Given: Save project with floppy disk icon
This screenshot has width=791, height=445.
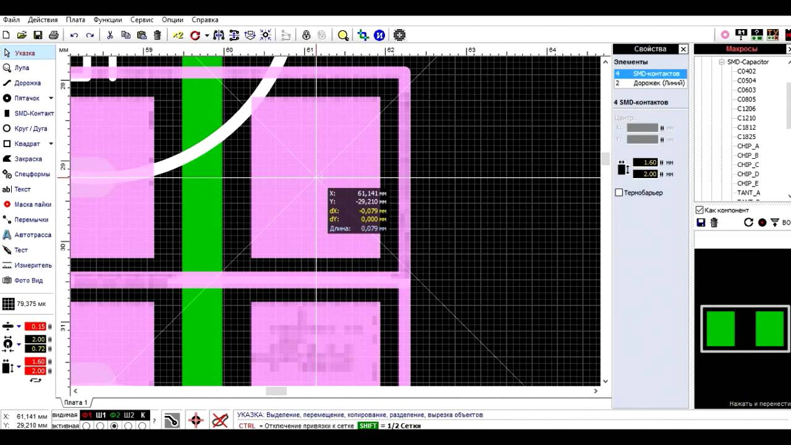Looking at the screenshot, I should (38, 35).
